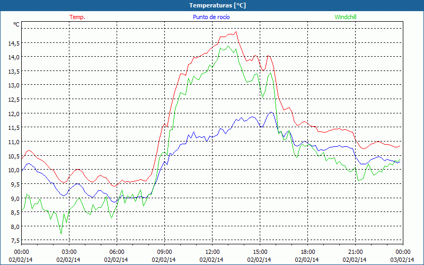424x265 pixels.
Task: Click the 12:00 time axis label
Action: [213, 252]
